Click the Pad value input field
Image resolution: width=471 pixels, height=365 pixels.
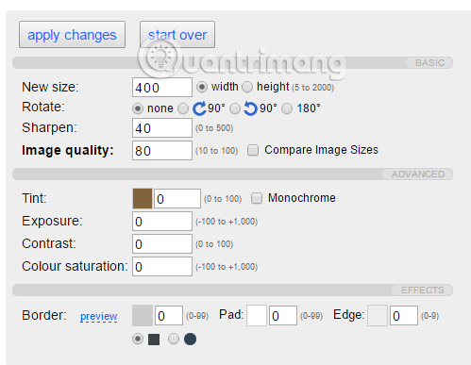283,315
